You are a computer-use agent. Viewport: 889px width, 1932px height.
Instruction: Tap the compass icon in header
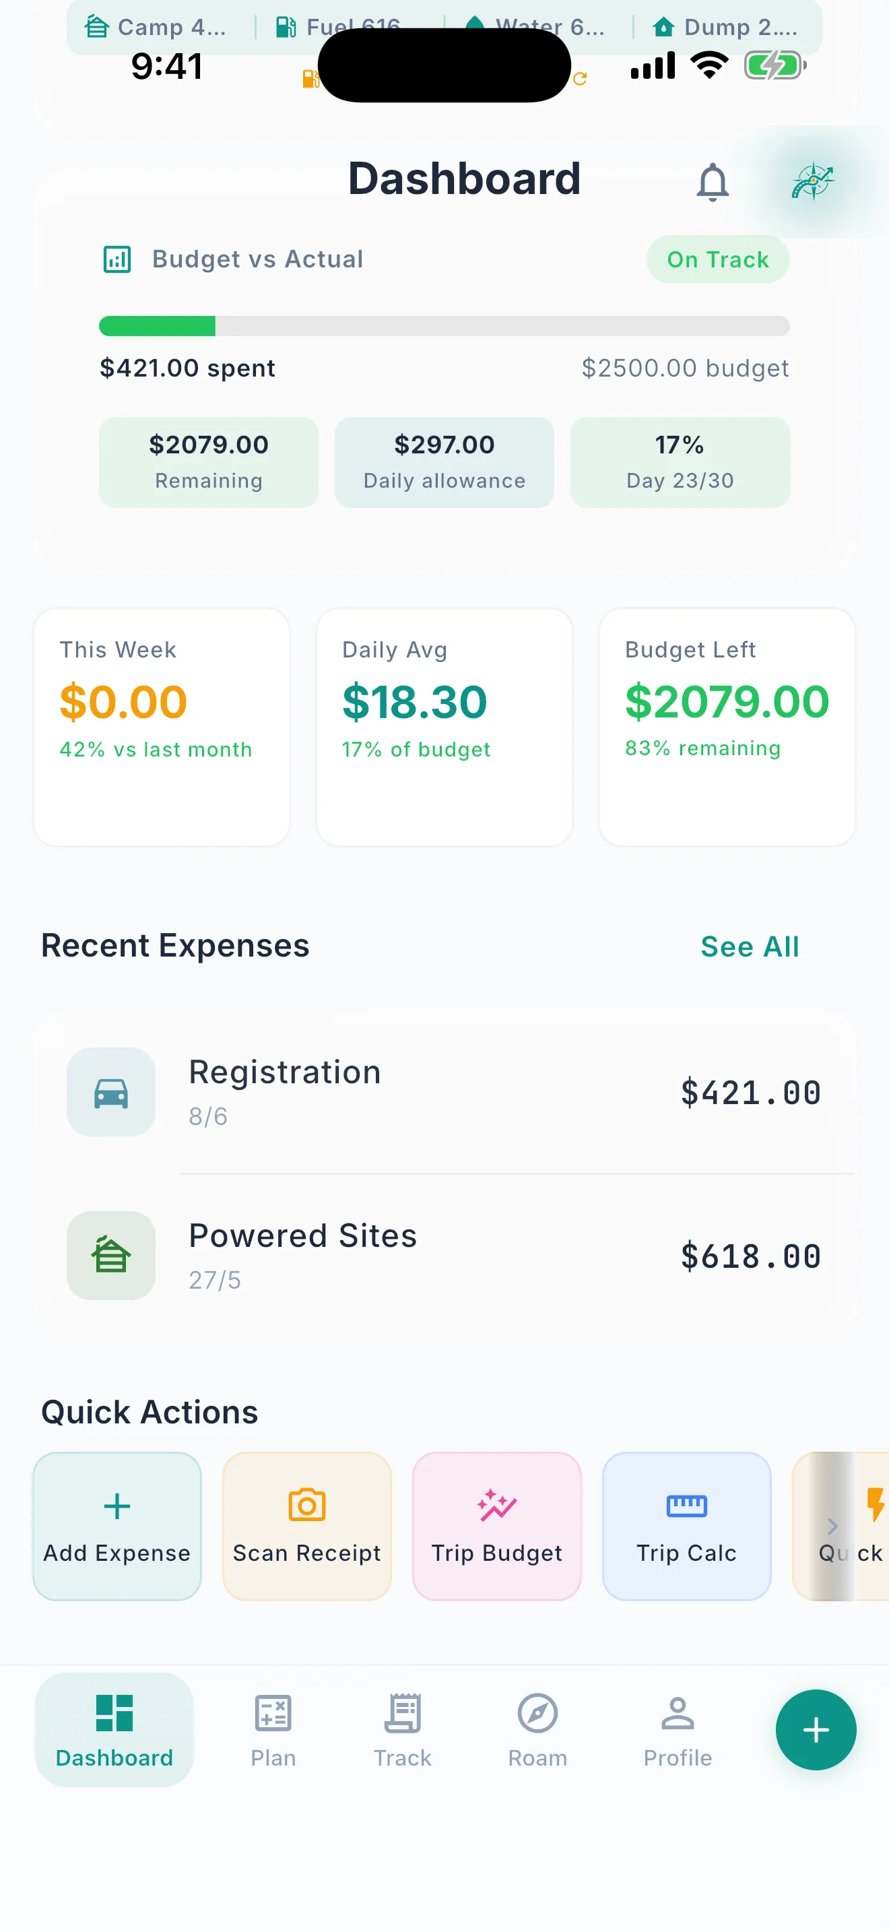[812, 181]
